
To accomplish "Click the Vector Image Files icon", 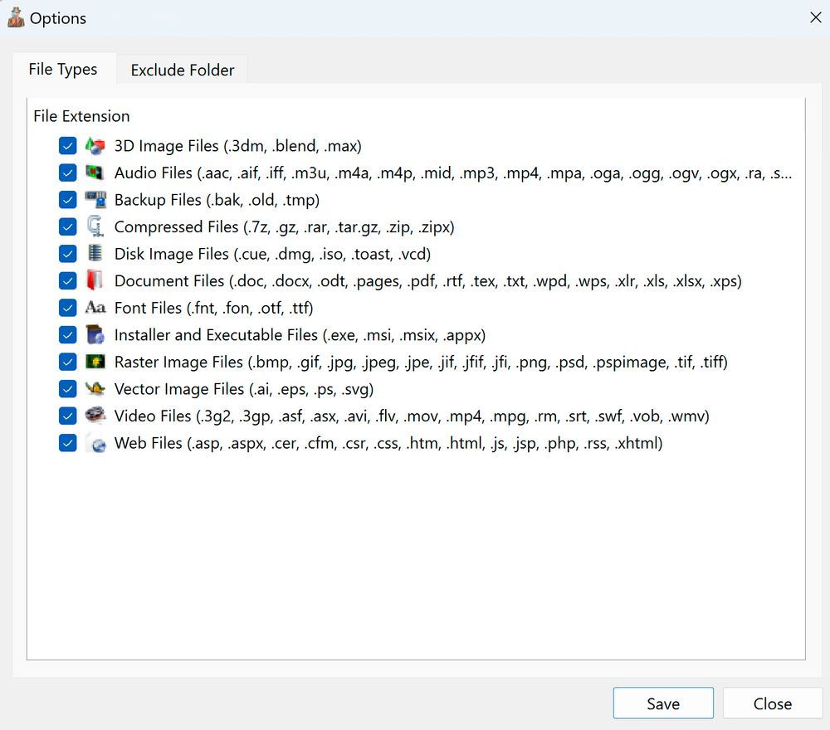I will pyautogui.click(x=95, y=389).
